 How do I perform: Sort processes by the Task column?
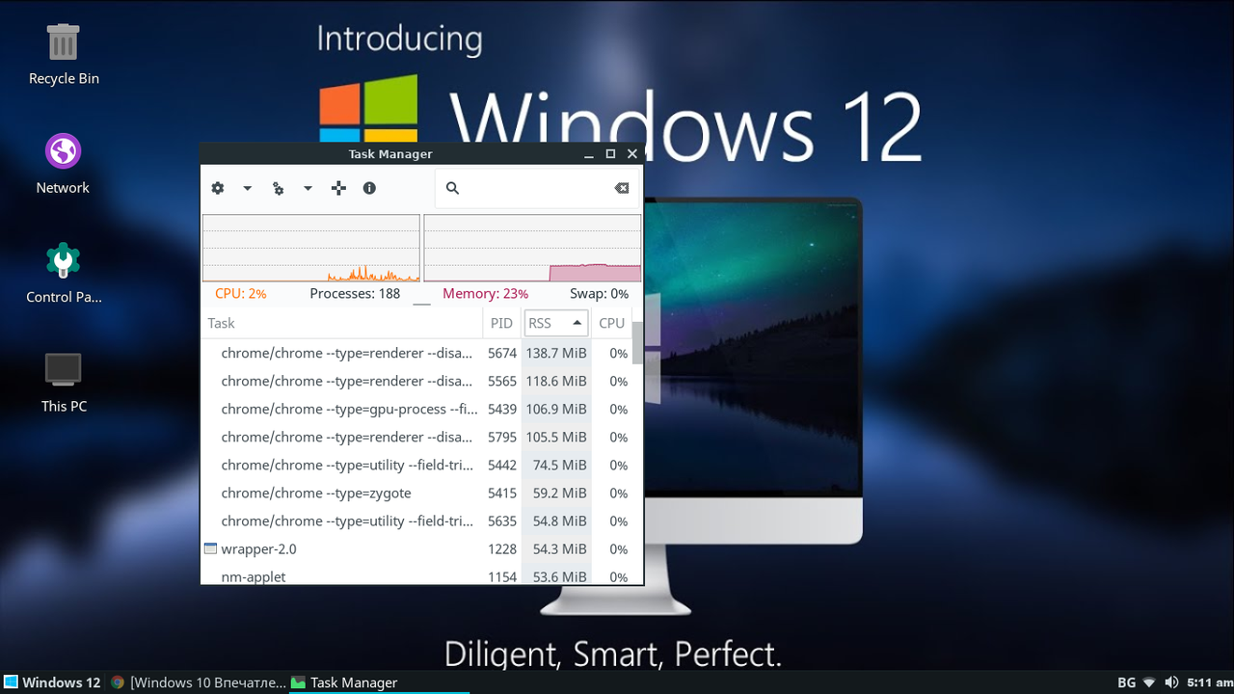341,323
